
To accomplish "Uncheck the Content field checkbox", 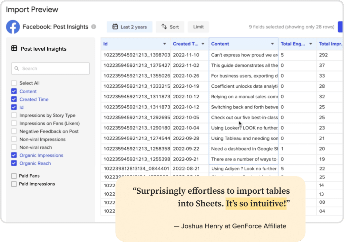I will 14,91.
